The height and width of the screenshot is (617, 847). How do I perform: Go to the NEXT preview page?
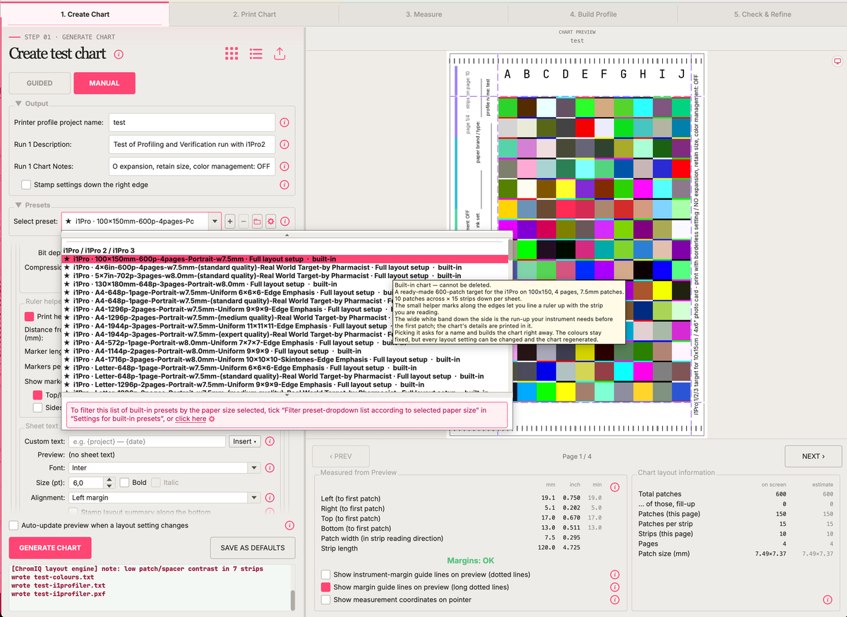(x=813, y=456)
